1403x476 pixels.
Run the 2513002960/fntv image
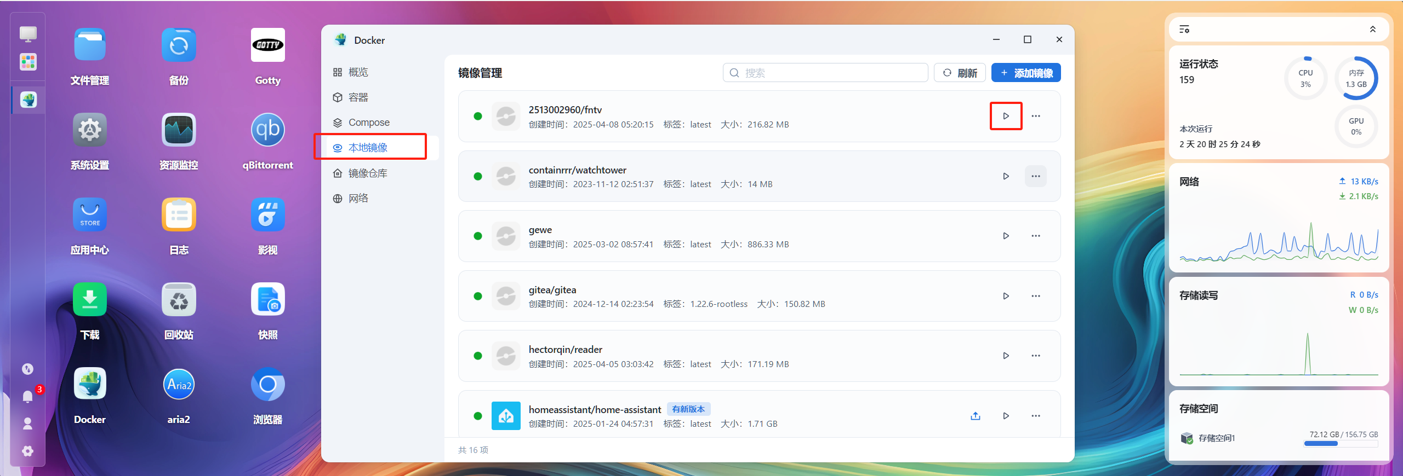pyautogui.click(x=1006, y=116)
